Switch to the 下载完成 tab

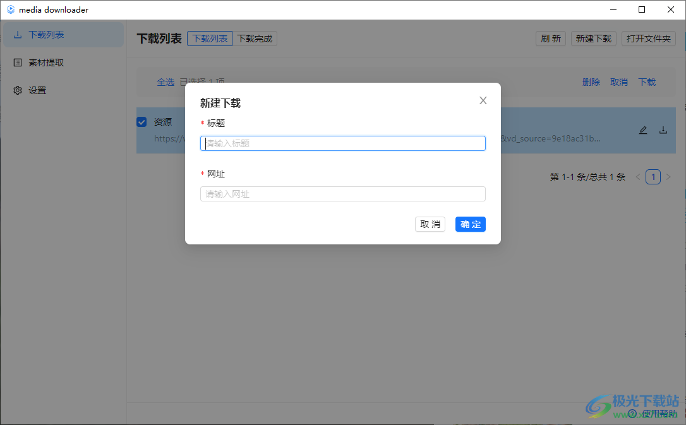pyautogui.click(x=255, y=39)
